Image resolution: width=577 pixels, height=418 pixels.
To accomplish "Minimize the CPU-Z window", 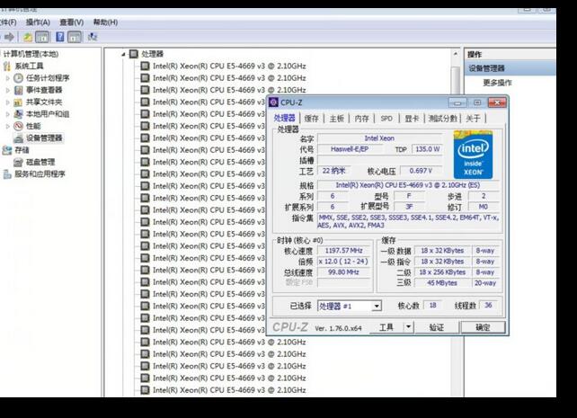I will [457, 102].
